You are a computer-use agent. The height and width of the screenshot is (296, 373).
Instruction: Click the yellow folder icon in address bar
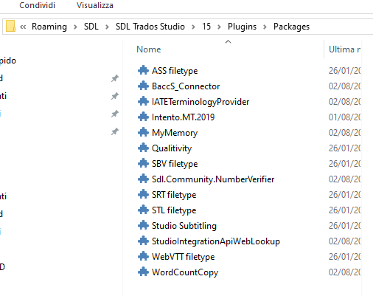(x=10, y=26)
